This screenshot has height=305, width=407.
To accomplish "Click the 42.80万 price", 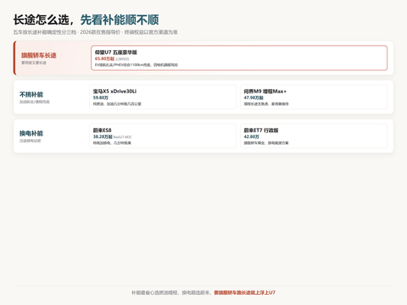I will tap(252, 136).
